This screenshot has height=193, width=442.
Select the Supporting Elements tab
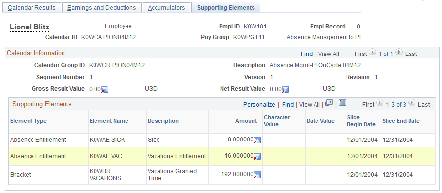point(226,7)
